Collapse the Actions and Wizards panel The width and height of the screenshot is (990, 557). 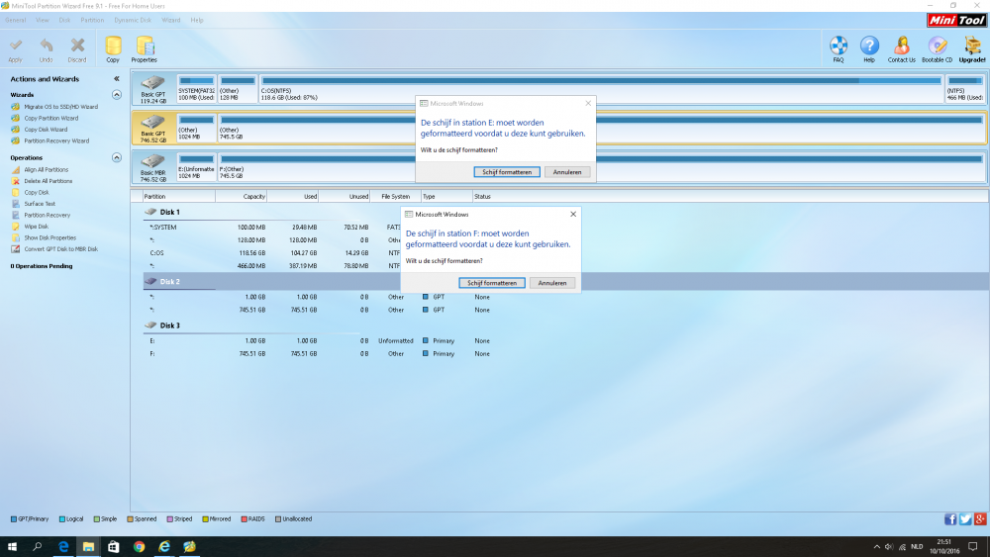tap(117, 78)
